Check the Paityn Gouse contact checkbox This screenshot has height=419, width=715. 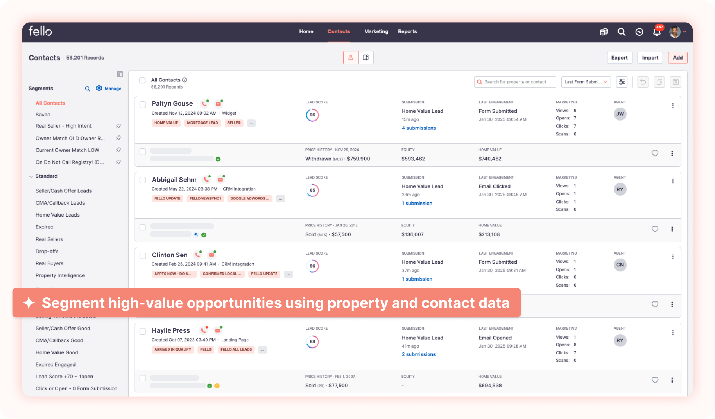143,105
